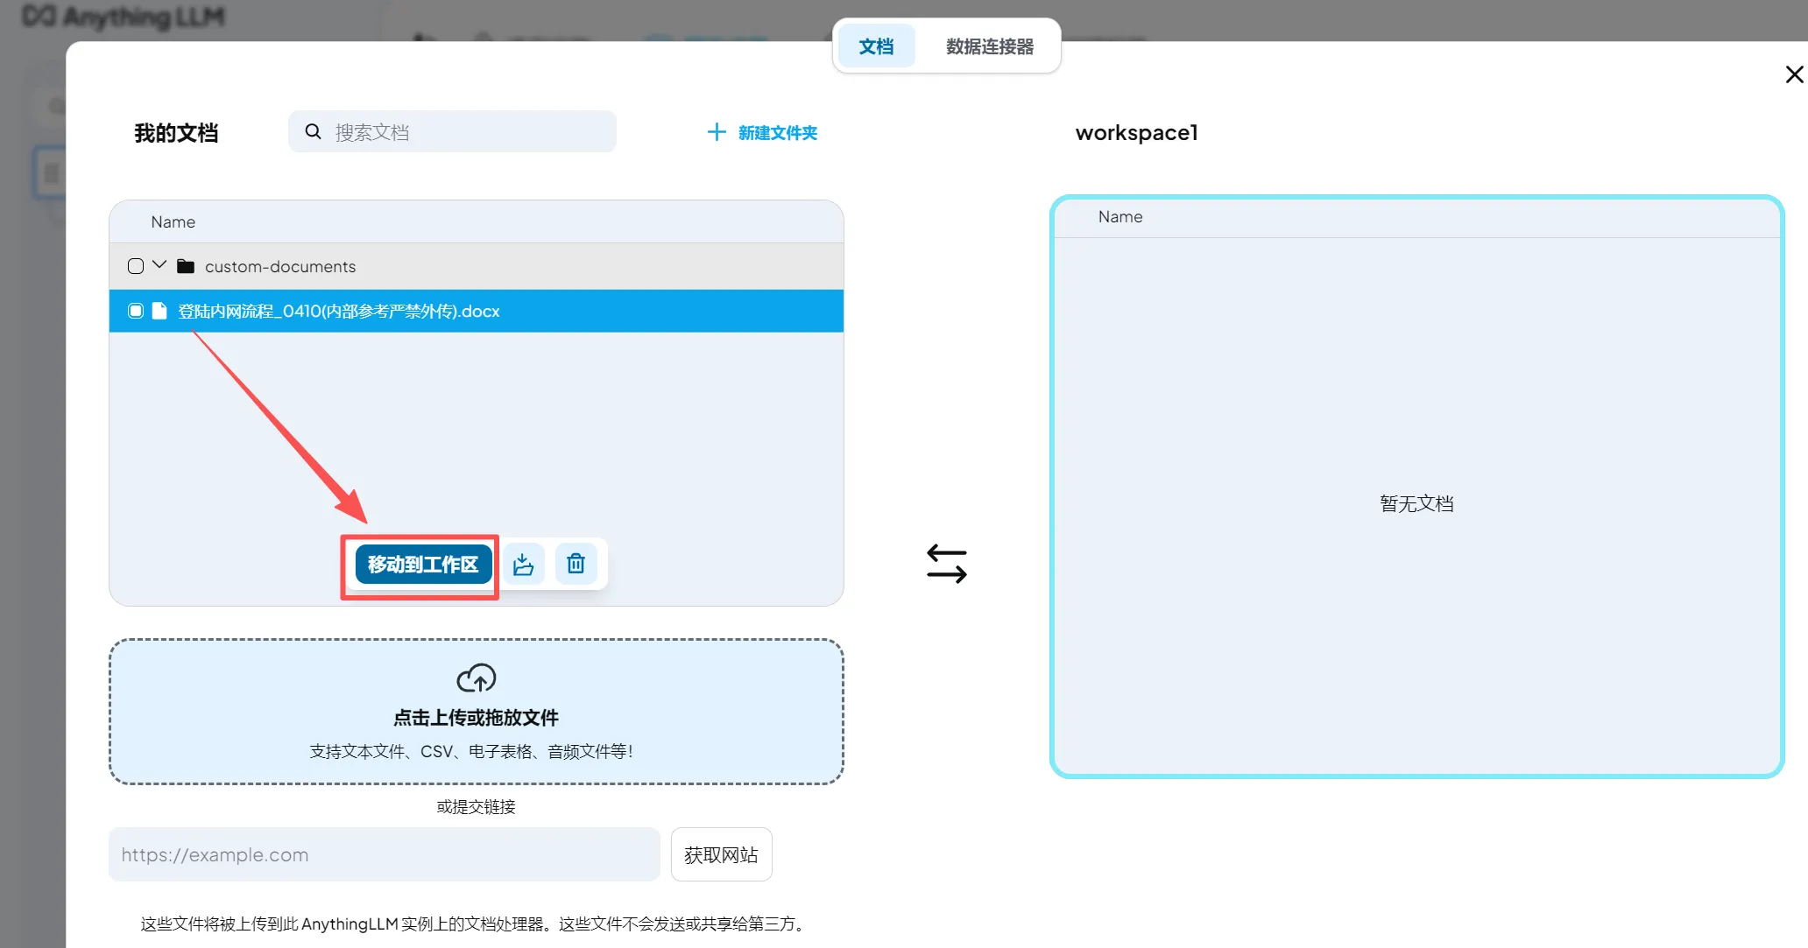Click the folder download icon next to move button

coord(523,564)
